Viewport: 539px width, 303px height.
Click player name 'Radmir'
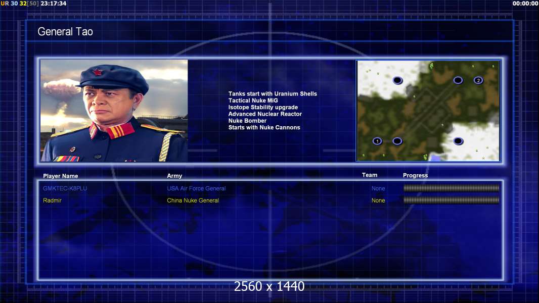(52, 200)
